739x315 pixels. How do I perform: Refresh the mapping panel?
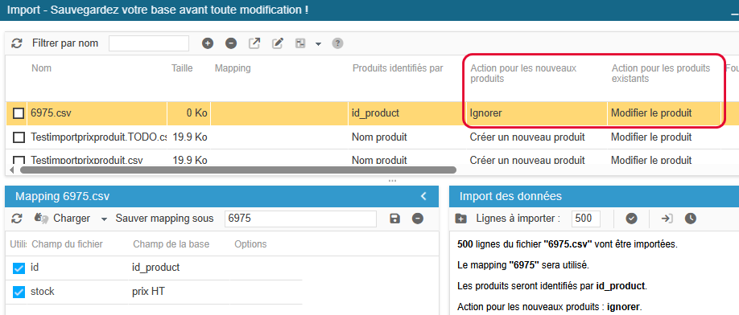coord(17,219)
